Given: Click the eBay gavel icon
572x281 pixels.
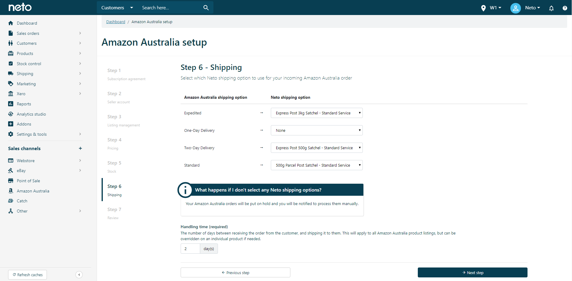Looking at the screenshot, I should pyautogui.click(x=11, y=171).
